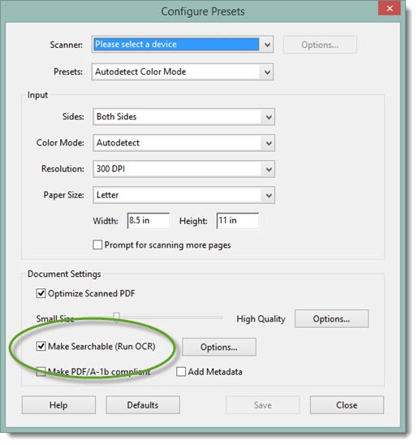Screen dimensions: 418x445
Task: Open the Sides dropdown showing Both Sides
Action: click(x=183, y=117)
